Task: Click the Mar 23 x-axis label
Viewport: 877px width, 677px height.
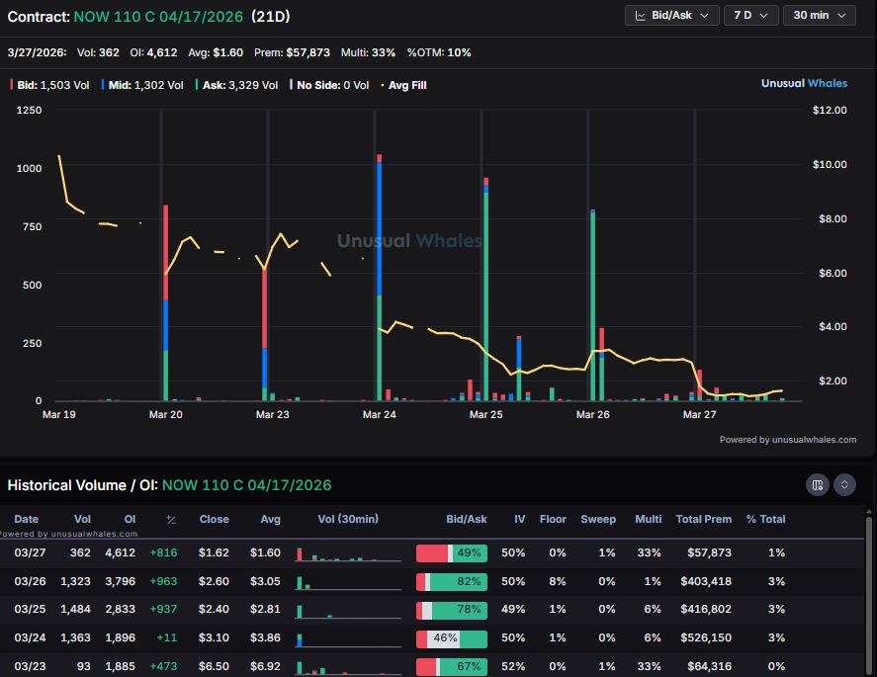Action: click(x=272, y=414)
